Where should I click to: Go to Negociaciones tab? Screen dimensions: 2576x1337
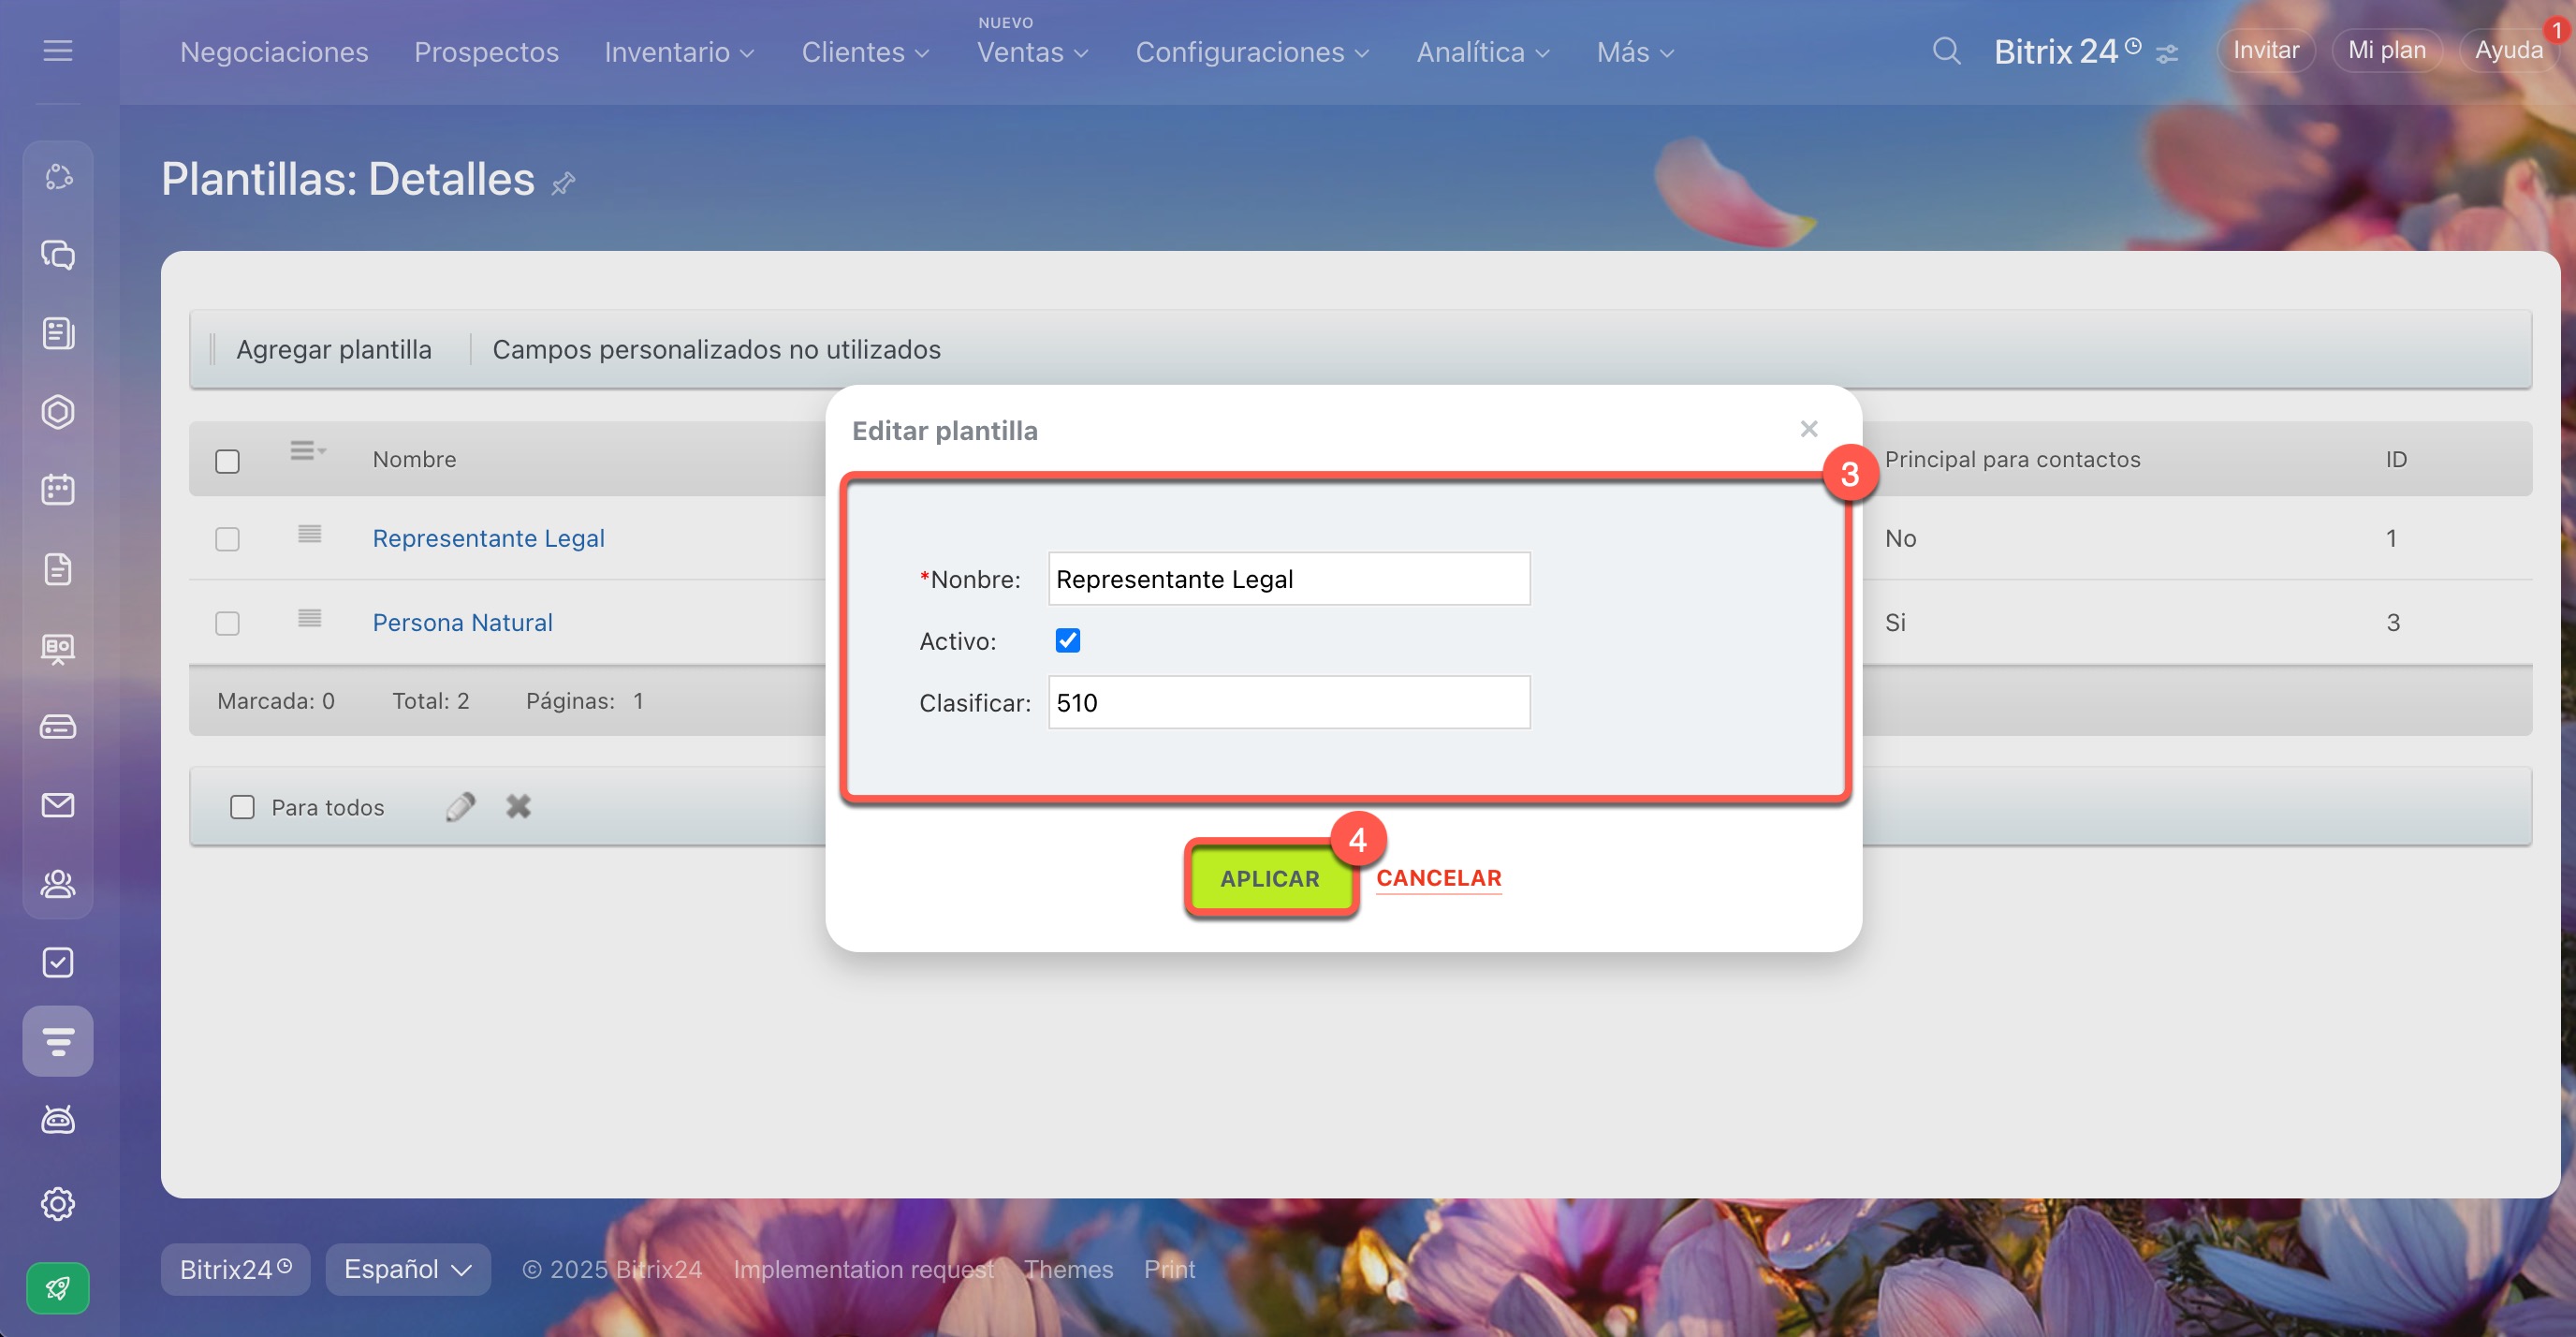(x=274, y=52)
